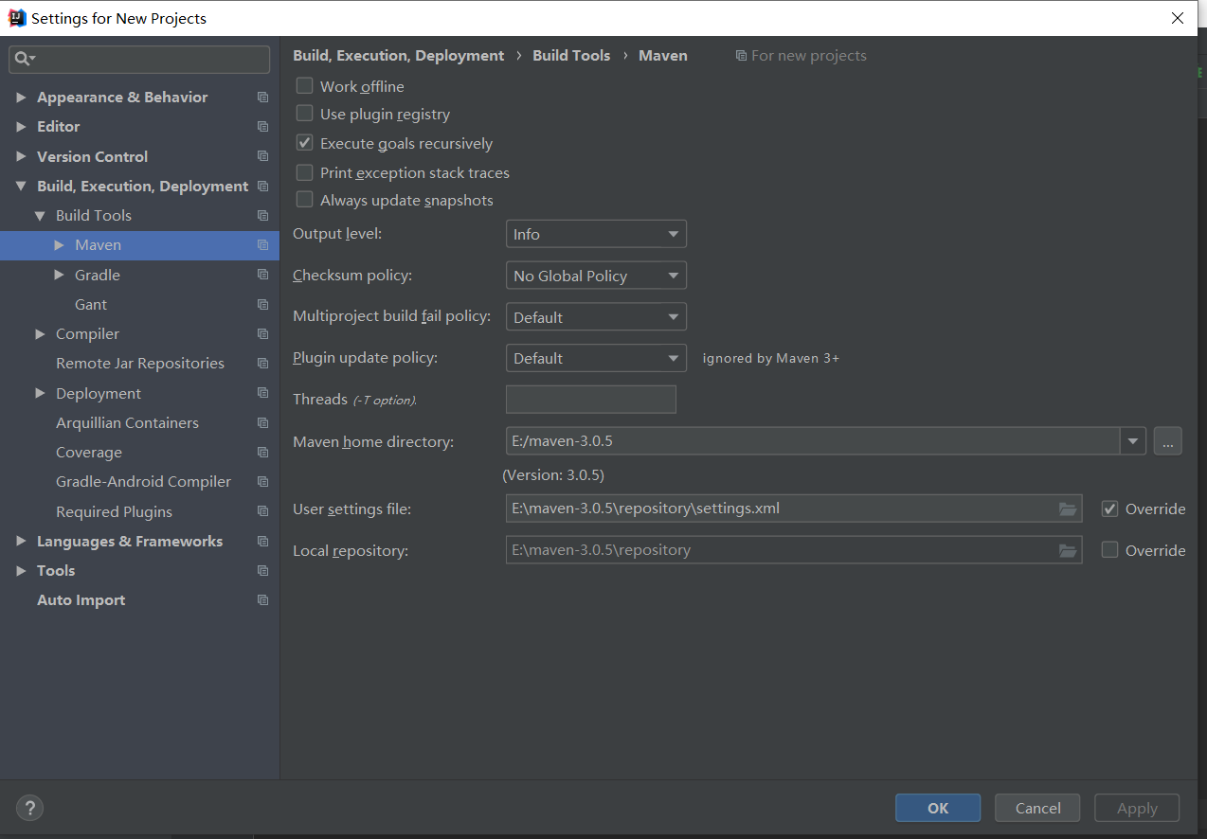Click Build Tools breadcrumb link
Image resolution: width=1207 pixels, height=839 pixels.
(571, 56)
